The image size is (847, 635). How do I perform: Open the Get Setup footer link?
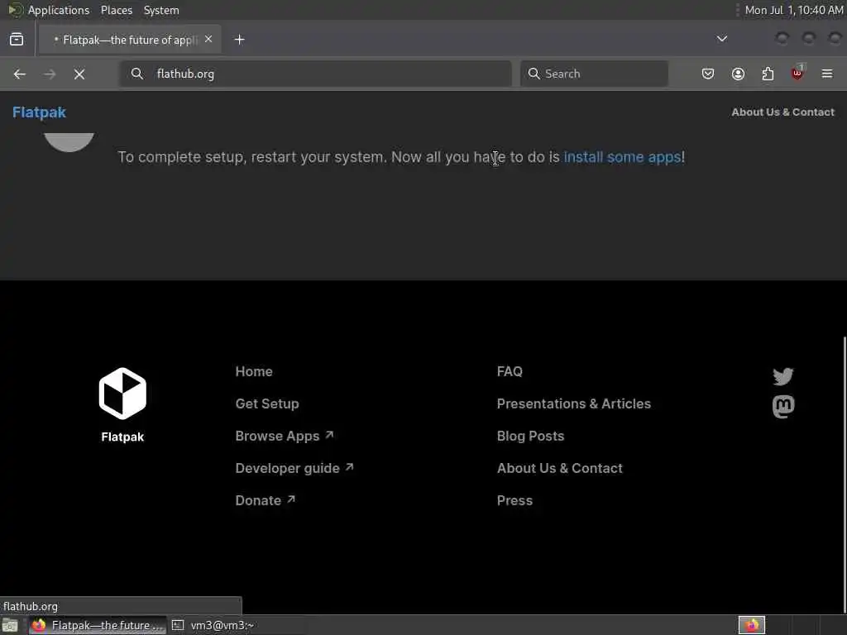[267, 403]
